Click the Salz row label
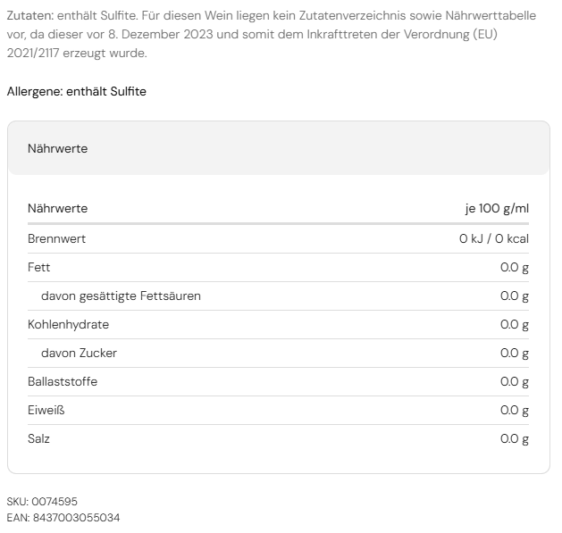Viewport: 562px width, 533px height. pos(39,439)
